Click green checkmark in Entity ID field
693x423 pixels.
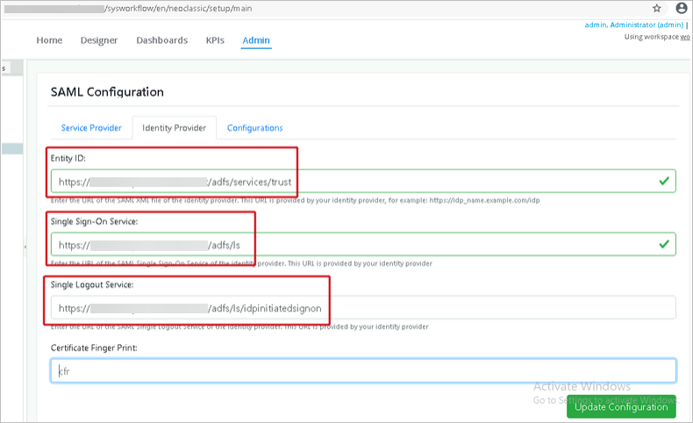[x=663, y=182]
